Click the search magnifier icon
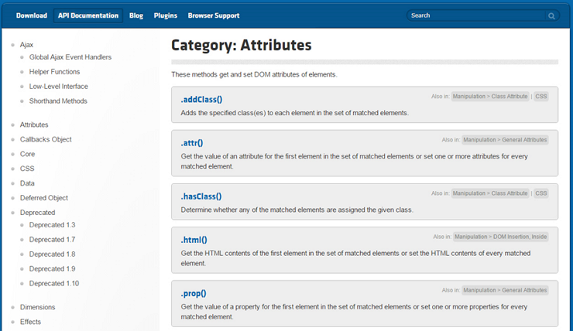Image resolution: width=573 pixels, height=331 pixels. (551, 15)
